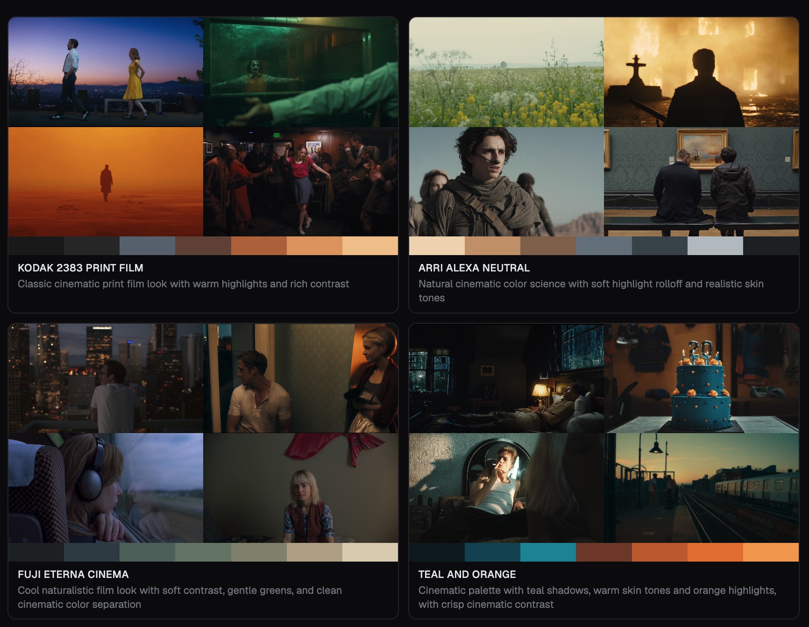Click the wildflower meadow field thumbnail
Viewport: 809px width, 627px height.
[506, 72]
